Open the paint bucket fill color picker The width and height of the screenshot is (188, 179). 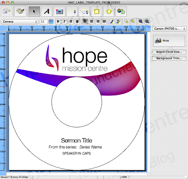coord(118,21)
